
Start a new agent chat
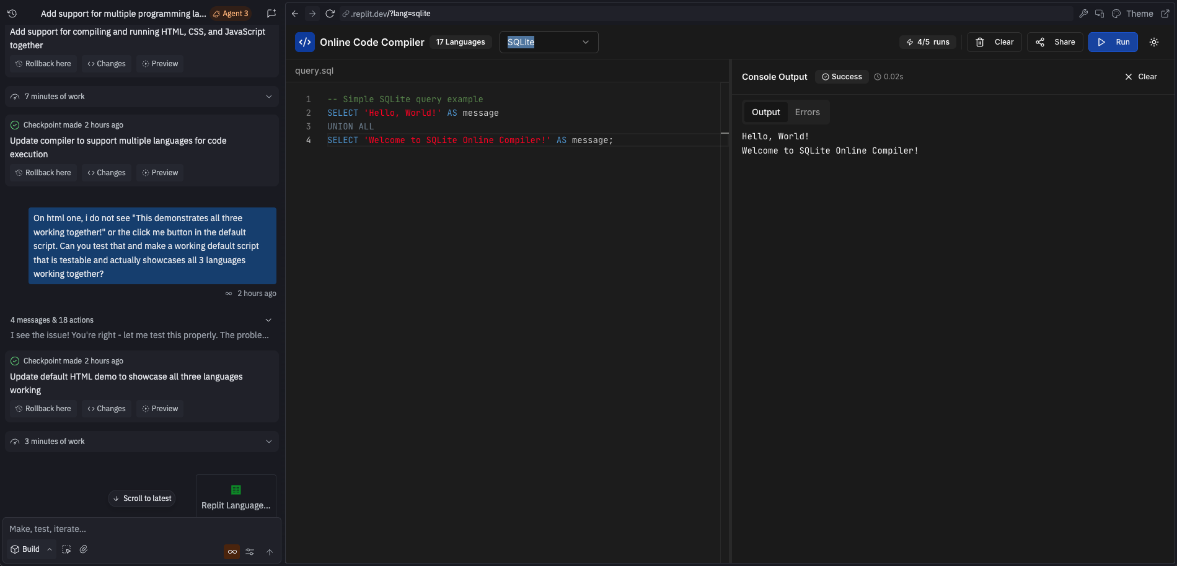pyautogui.click(x=271, y=13)
